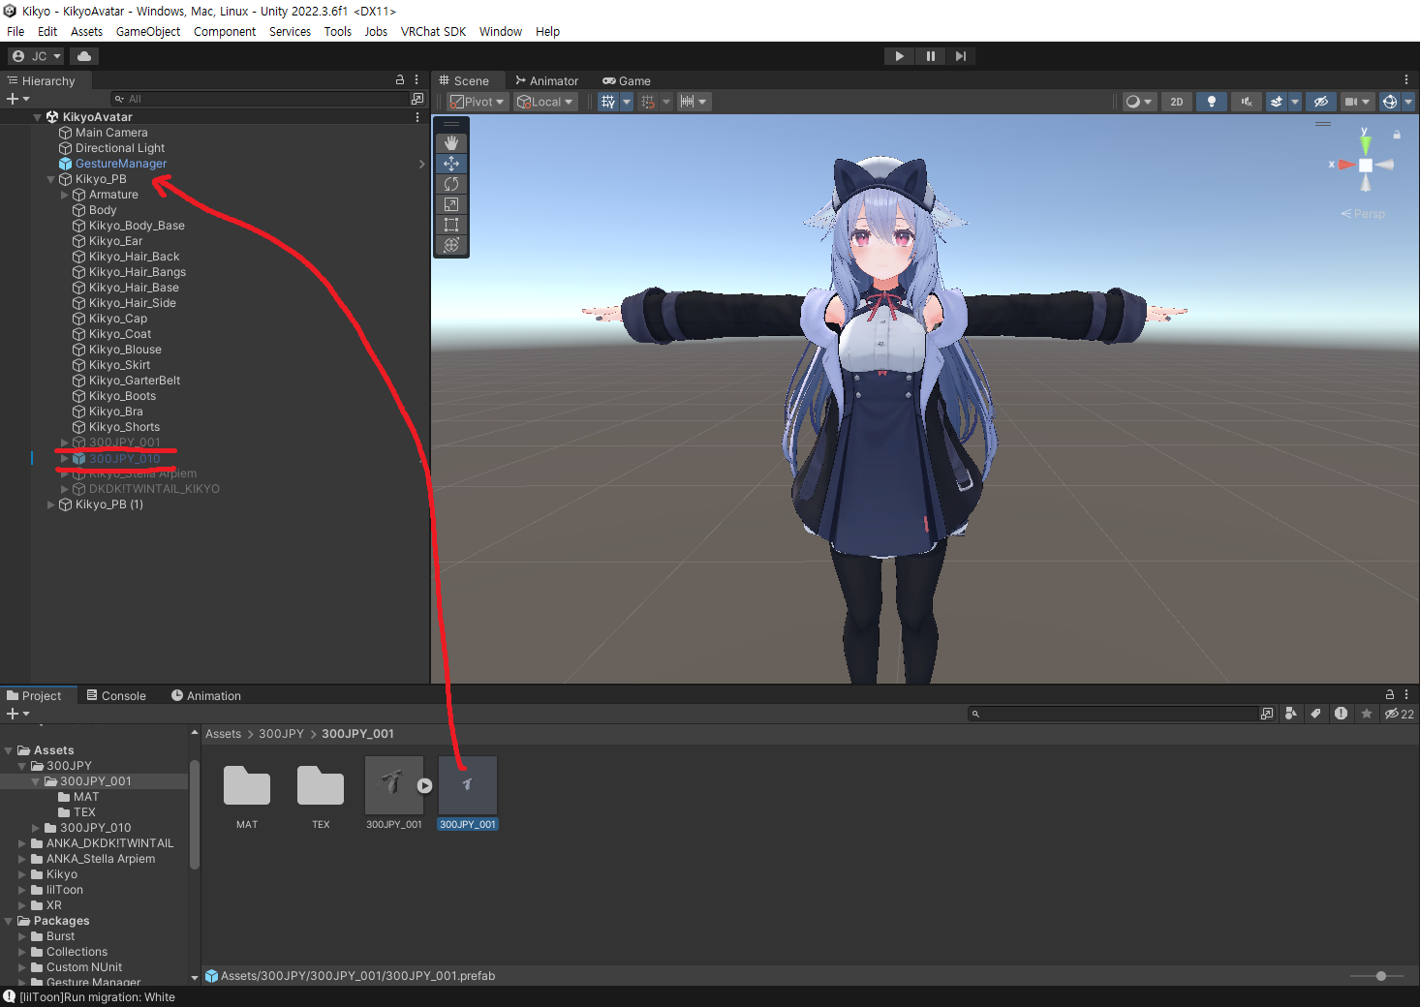Click the project search field
Screen dimensions: 1420x1007
tap(1114, 714)
